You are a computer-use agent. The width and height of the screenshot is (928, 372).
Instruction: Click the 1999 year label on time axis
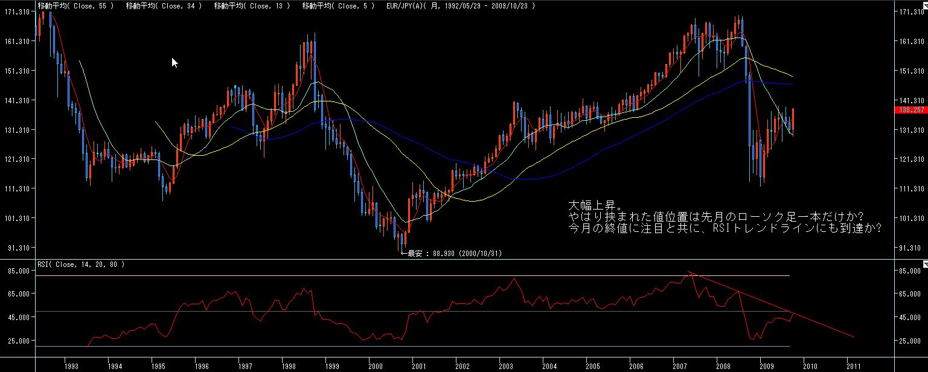click(x=332, y=366)
